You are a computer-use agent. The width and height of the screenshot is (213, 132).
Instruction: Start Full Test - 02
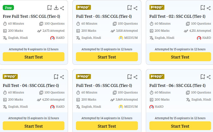180,57
